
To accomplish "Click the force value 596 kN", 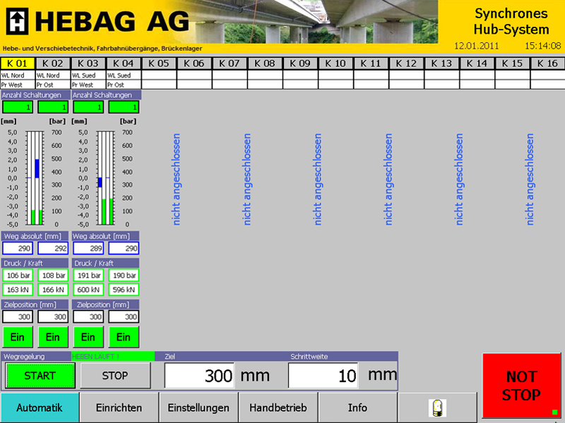I will [x=124, y=290].
